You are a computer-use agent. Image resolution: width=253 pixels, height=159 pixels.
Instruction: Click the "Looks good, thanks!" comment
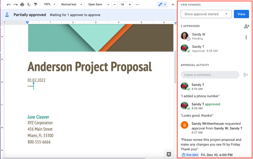tap(197, 115)
